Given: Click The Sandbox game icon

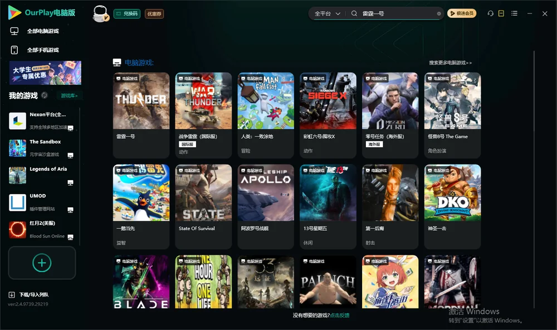Looking at the screenshot, I should [17, 148].
